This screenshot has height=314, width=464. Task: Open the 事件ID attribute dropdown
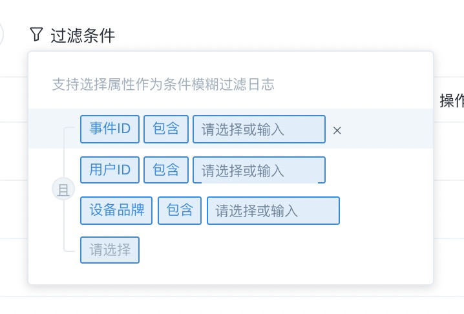point(110,129)
